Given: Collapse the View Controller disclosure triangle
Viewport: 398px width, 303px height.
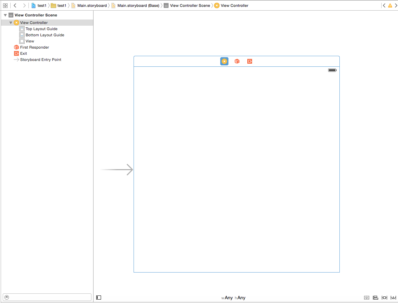Looking at the screenshot, I should click(x=11, y=23).
